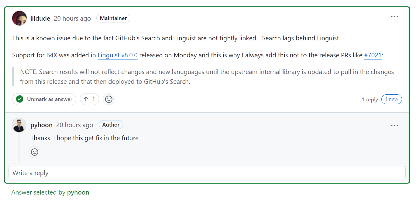Toggle the upvote on the answer
The image size is (416, 200).
click(x=89, y=99)
